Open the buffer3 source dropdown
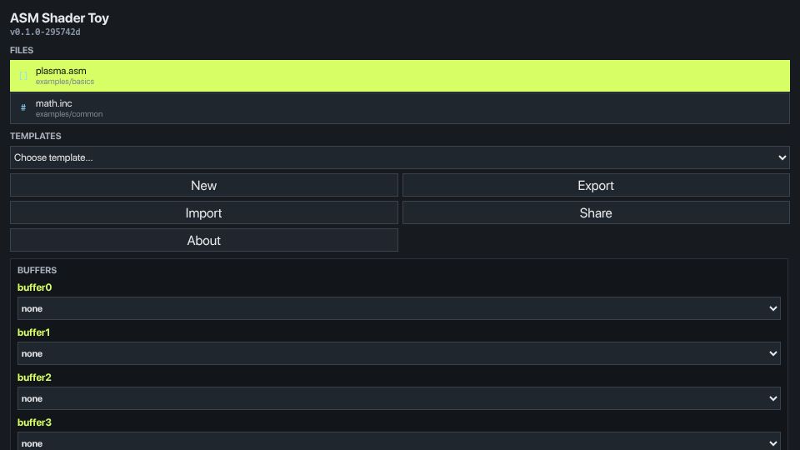The width and height of the screenshot is (800, 450). (x=399, y=442)
